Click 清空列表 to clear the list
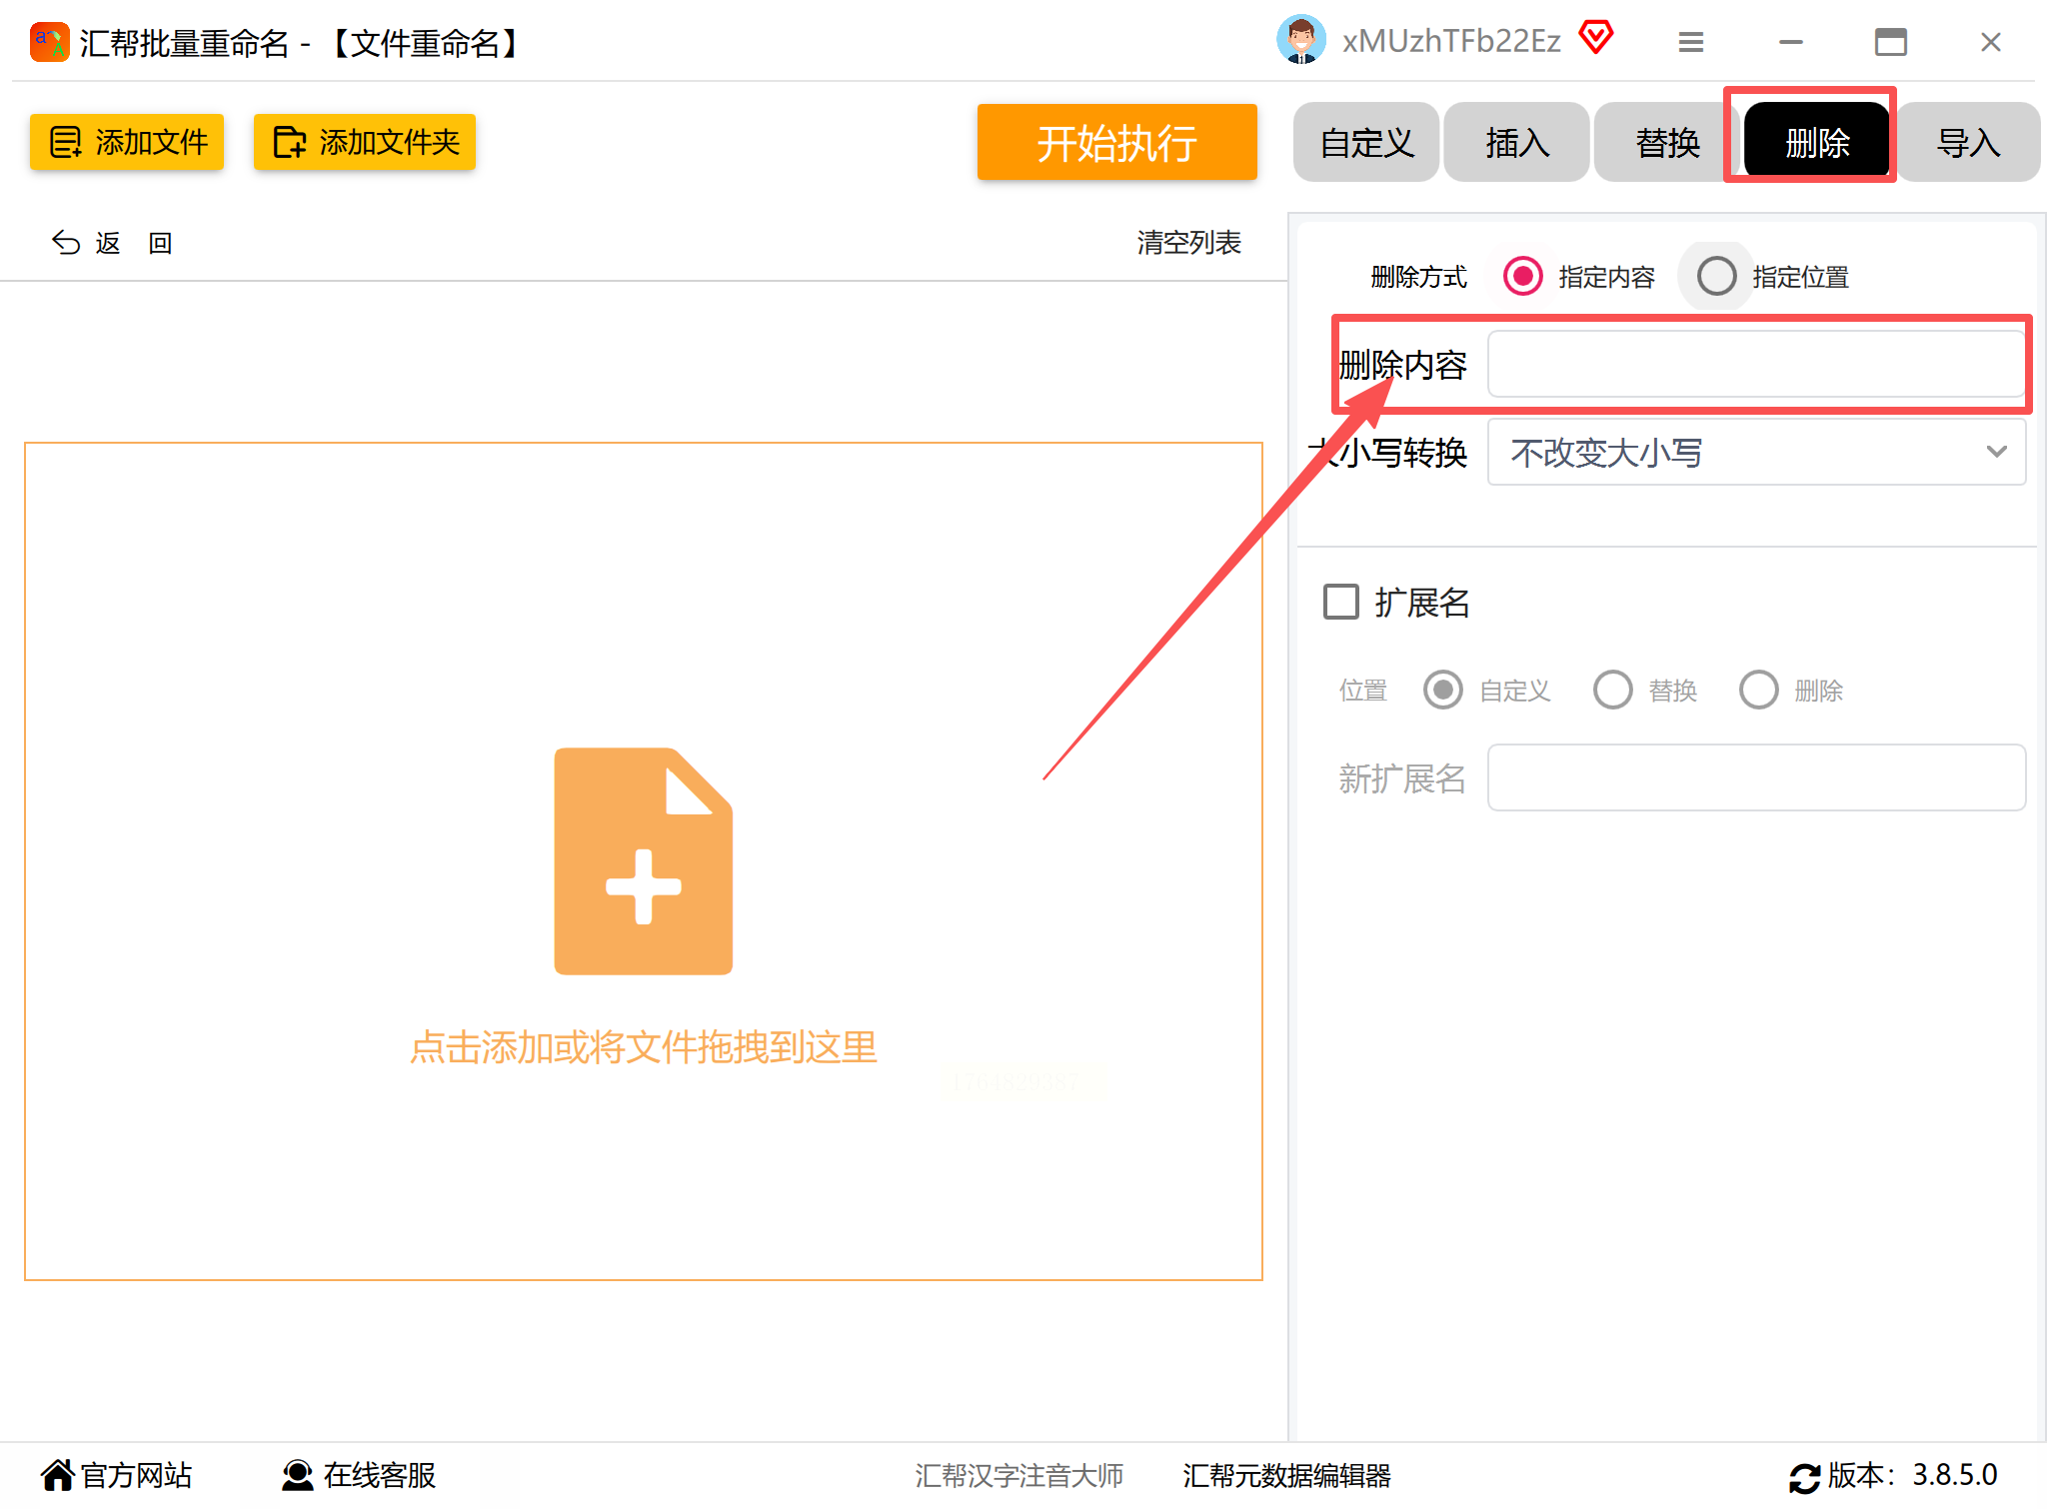2047x1509 pixels. click(x=1188, y=243)
